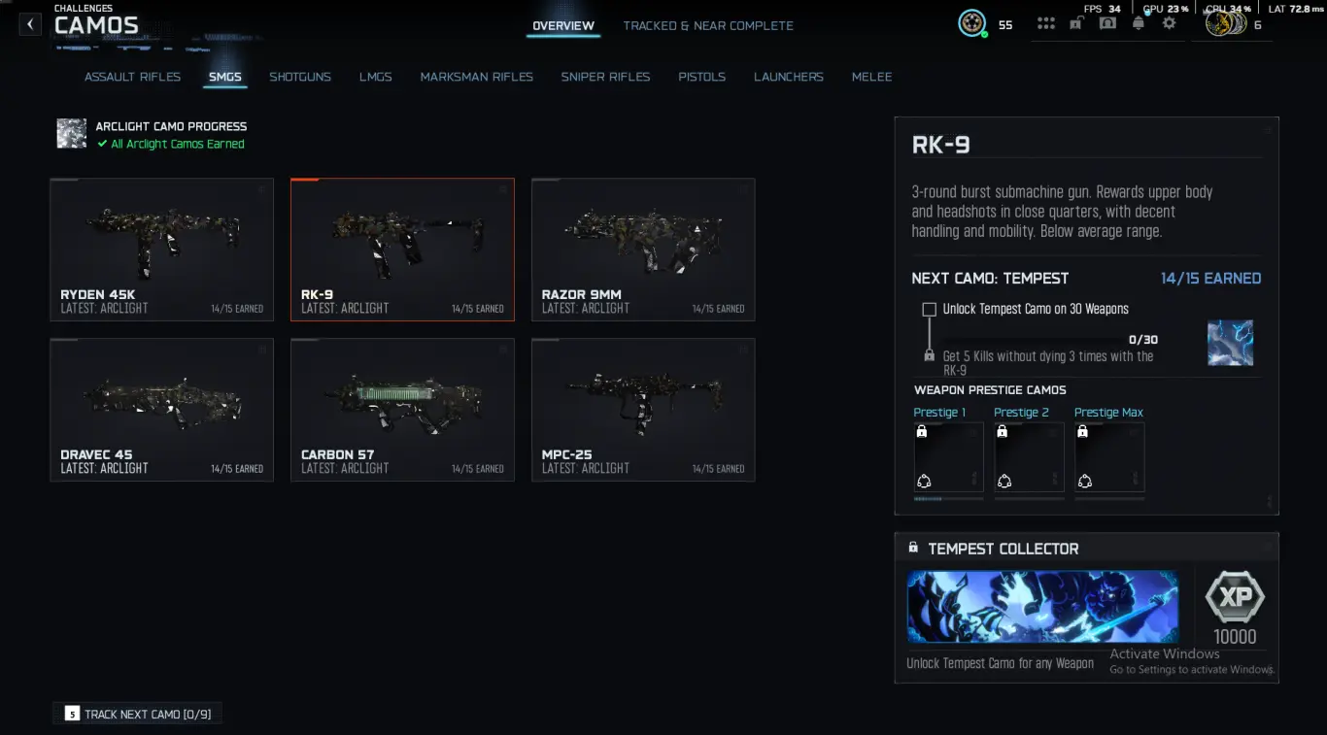
Task: Select the Carbon 57 weapon card
Action: (402, 410)
